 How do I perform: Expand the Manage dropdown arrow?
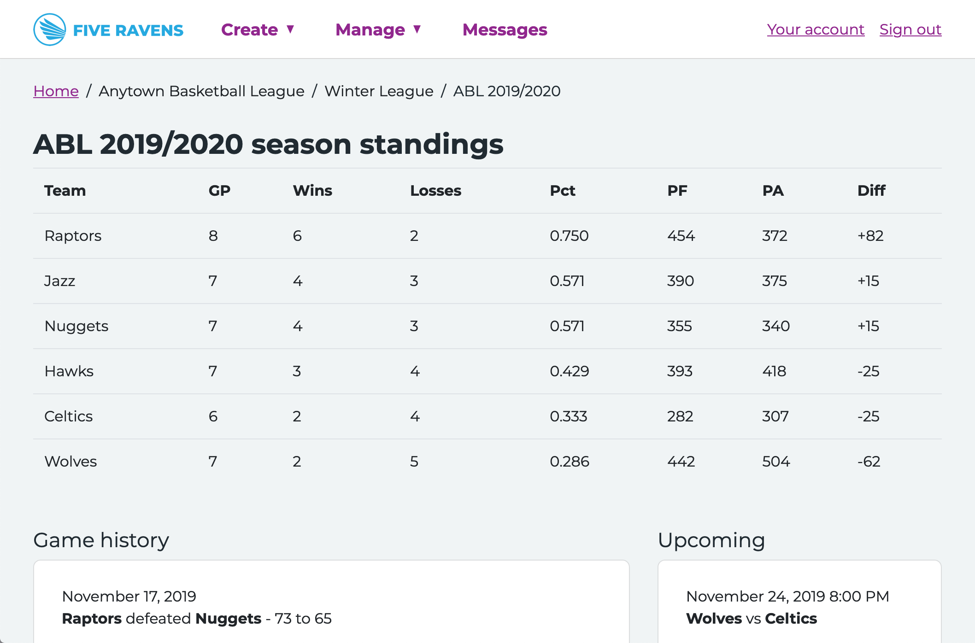[417, 29]
